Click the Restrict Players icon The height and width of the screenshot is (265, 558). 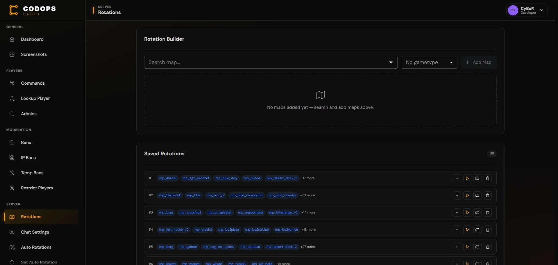point(12,188)
